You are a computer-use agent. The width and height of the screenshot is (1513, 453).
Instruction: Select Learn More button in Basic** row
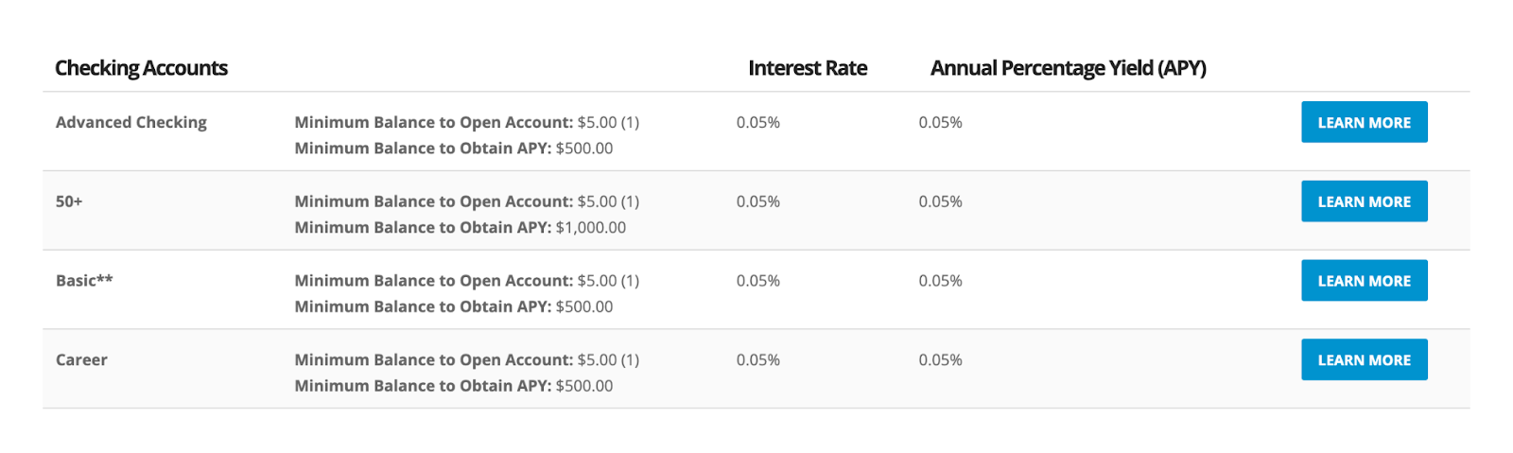coord(1364,281)
